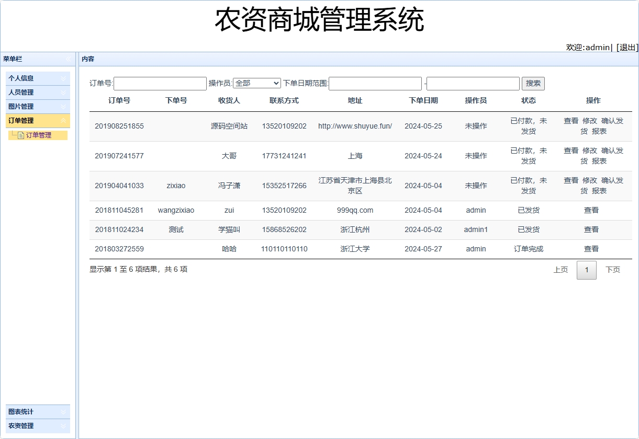Open the 操作员 operator dropdown

click(256, 83)
